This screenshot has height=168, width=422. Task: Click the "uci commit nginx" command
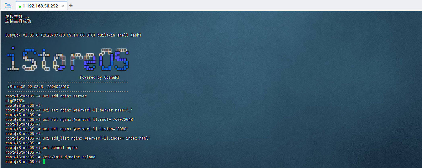(x=60, y=148)
